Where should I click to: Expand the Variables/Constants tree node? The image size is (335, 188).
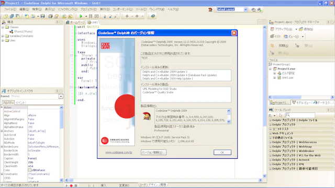pos(3,36)
